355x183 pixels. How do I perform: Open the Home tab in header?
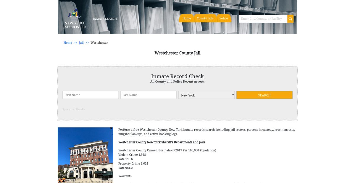(x=186, y=18)
